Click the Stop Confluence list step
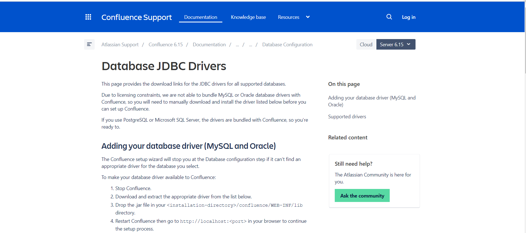 pyautogui.click(x=133, y=188)
